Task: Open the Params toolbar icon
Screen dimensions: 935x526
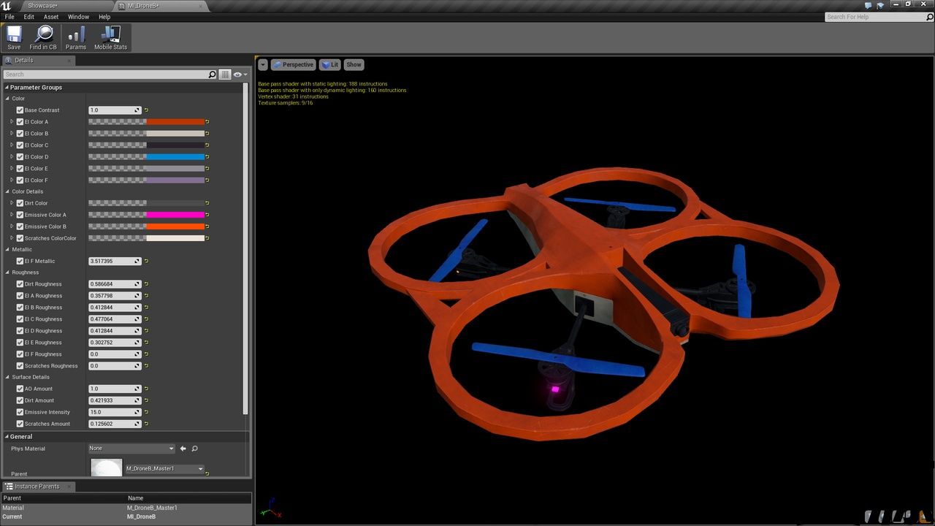Action: point(75,37)
